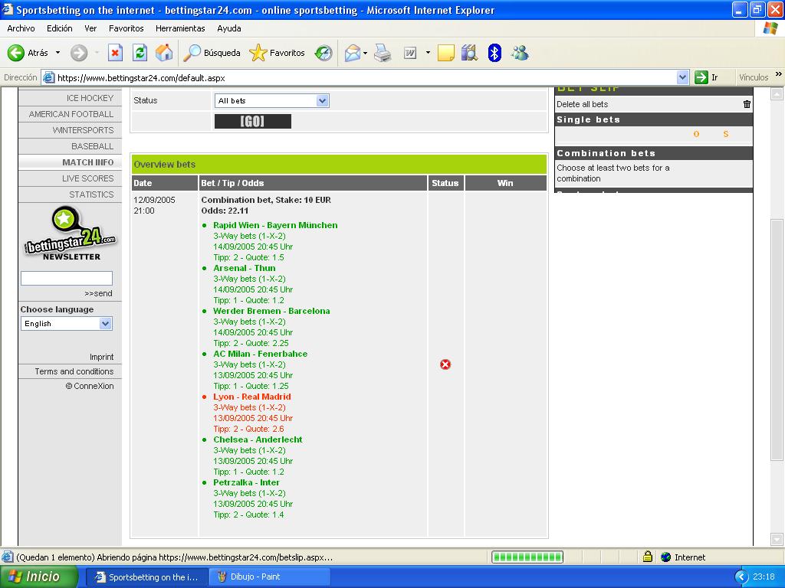
Task: Expand Vínculos toolbar chevron
Action: (779, 74)
